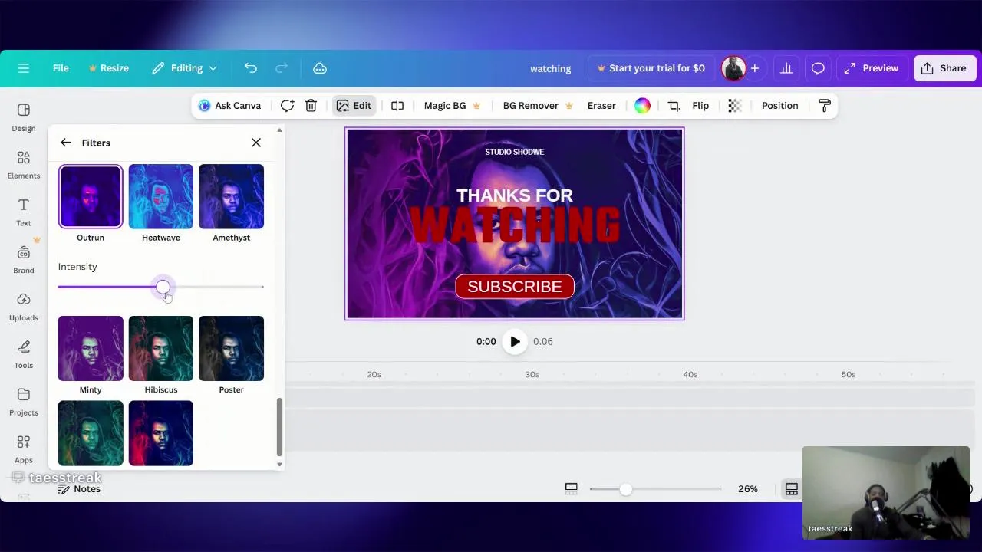Image resolution: width=982 pixels, height=552 pixels.
Task: Adjust the Intensity slider handle
Action: point(163,287)
